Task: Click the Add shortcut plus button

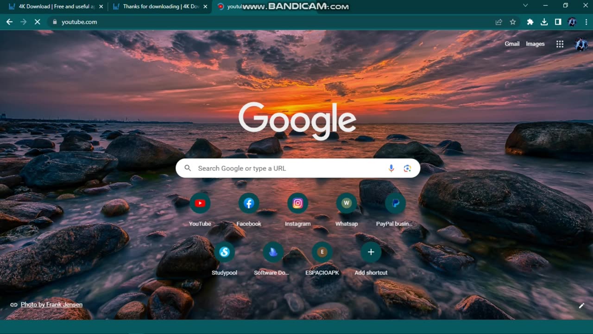Action: point(371,252)
